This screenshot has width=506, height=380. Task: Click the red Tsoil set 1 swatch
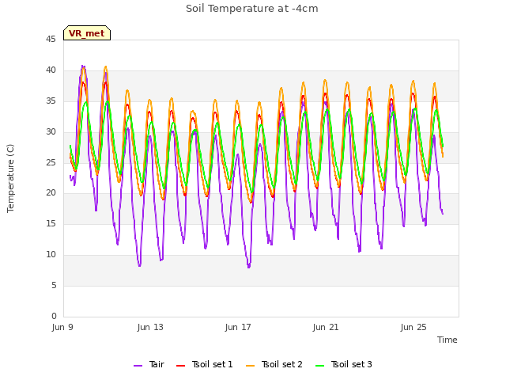[x=181, y=366]
